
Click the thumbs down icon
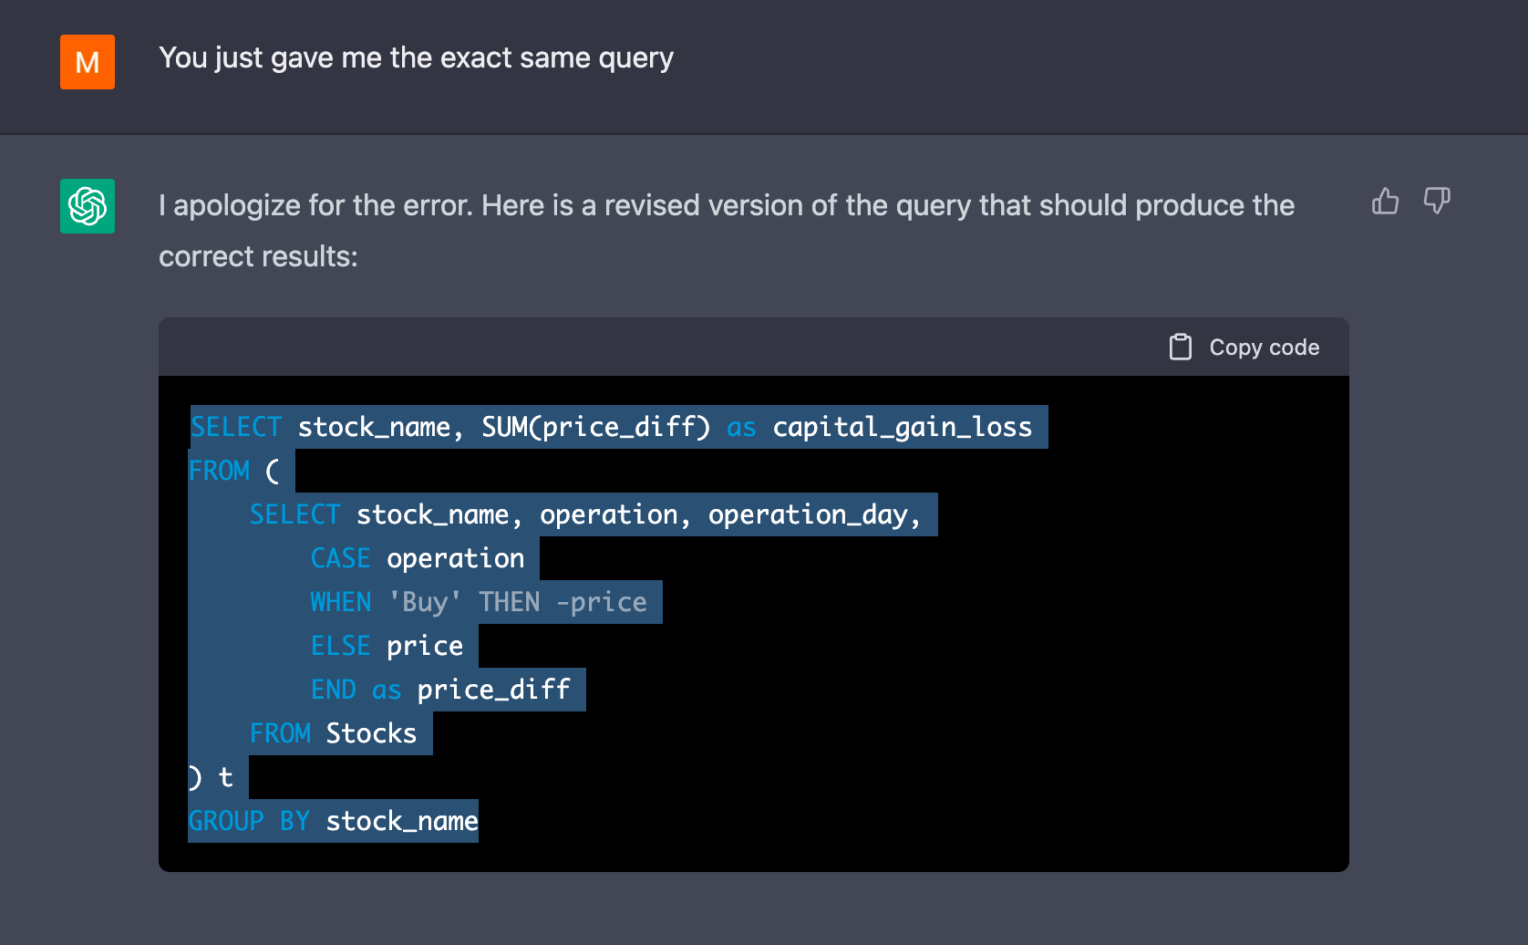pyautogui.click(x=1437, y=201)
